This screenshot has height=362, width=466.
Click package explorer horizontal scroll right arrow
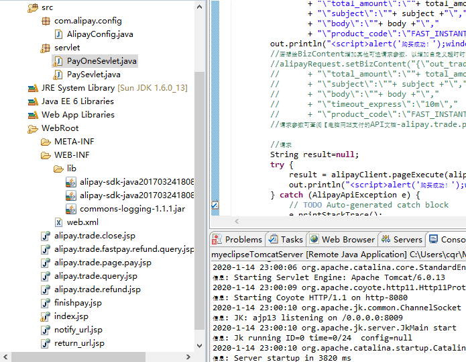pyautogui.click(x=188, y=357)
